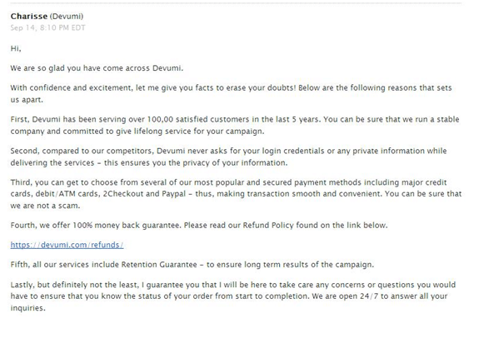
Task: Click the 'We are so glad' sentence
Action: point(97,68)
